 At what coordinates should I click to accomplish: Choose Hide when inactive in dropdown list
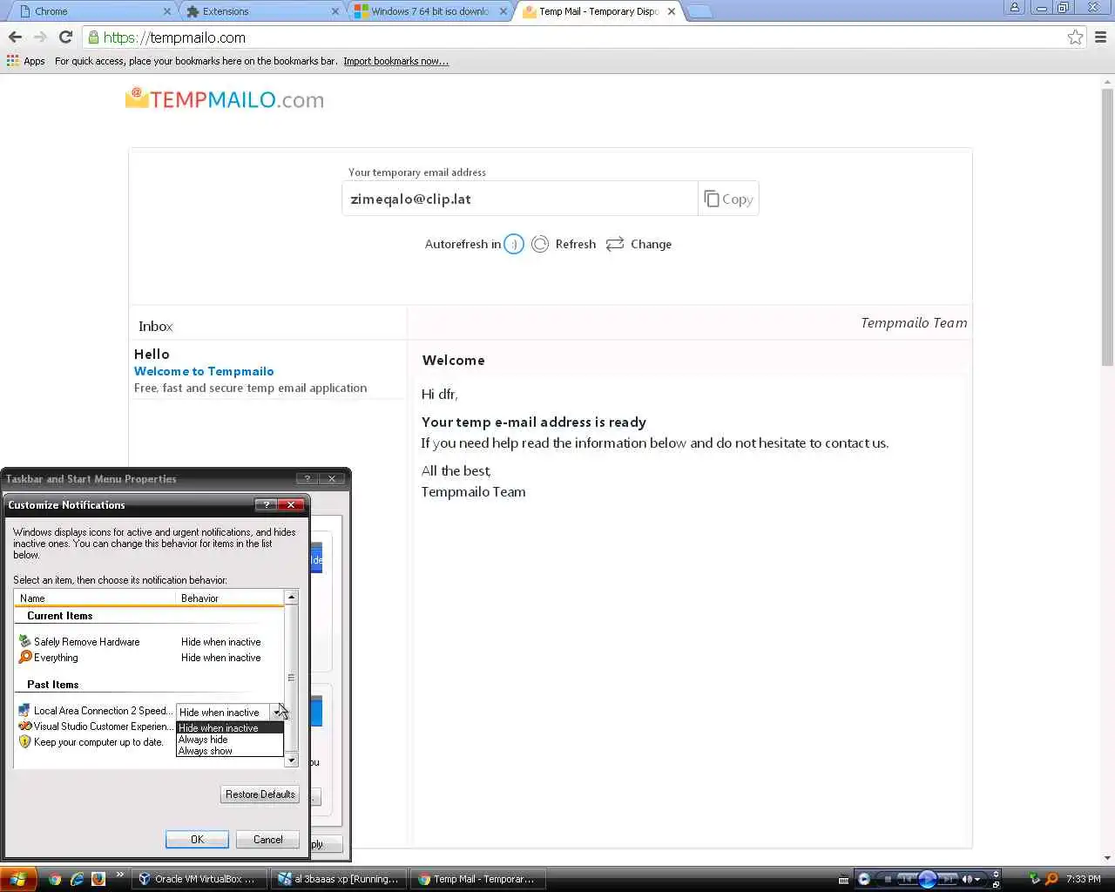click(230, 727)
